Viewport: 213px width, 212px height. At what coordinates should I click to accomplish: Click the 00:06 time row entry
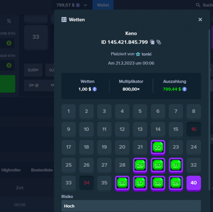(20, 205)
